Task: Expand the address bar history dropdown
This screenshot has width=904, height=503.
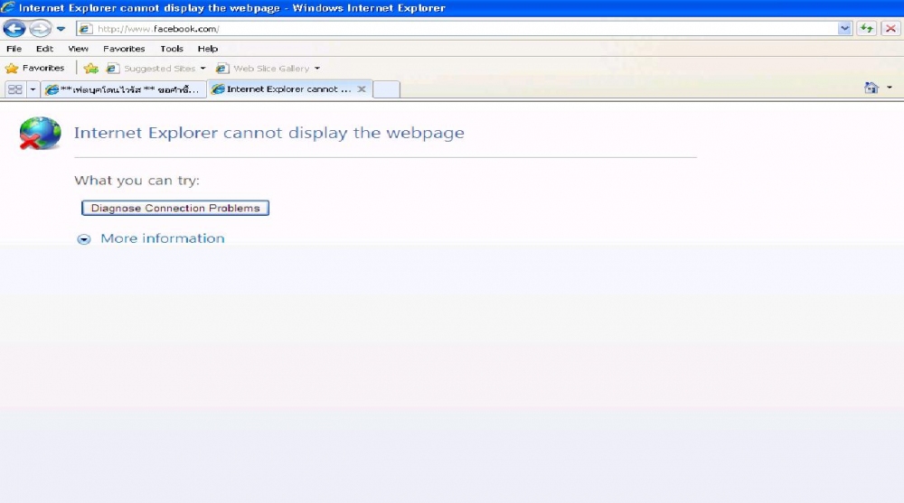Action: click(844, 28)
